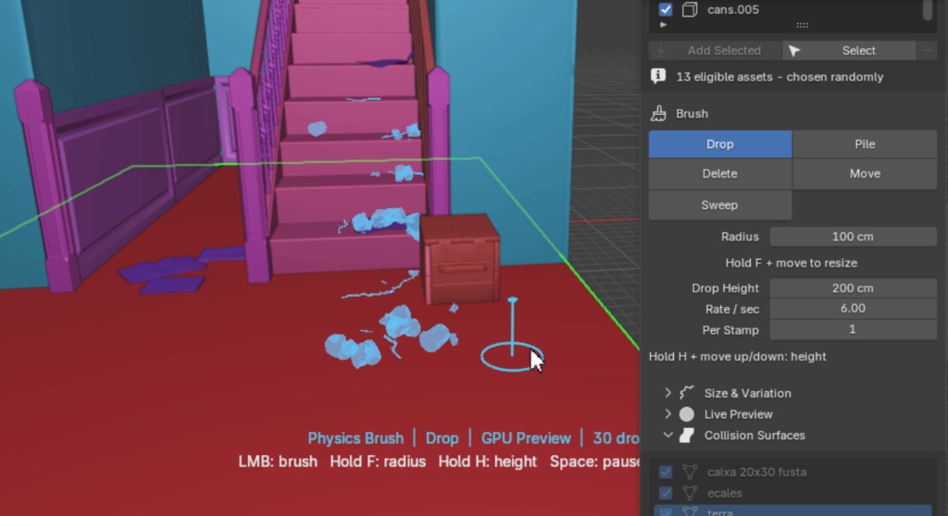Click the 'Hold H + move up/down: height' hint
The image size is (948, 516).
coord(738,357)
